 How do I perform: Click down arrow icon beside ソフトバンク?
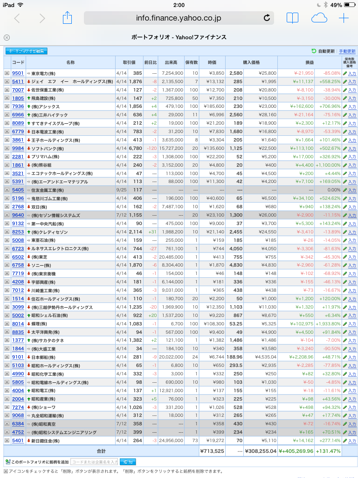click(28, 148)
